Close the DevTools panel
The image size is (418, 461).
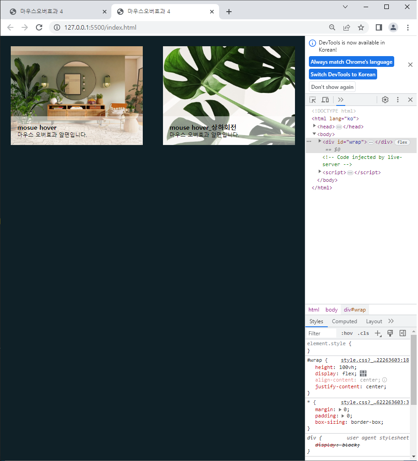click(410, 100)
